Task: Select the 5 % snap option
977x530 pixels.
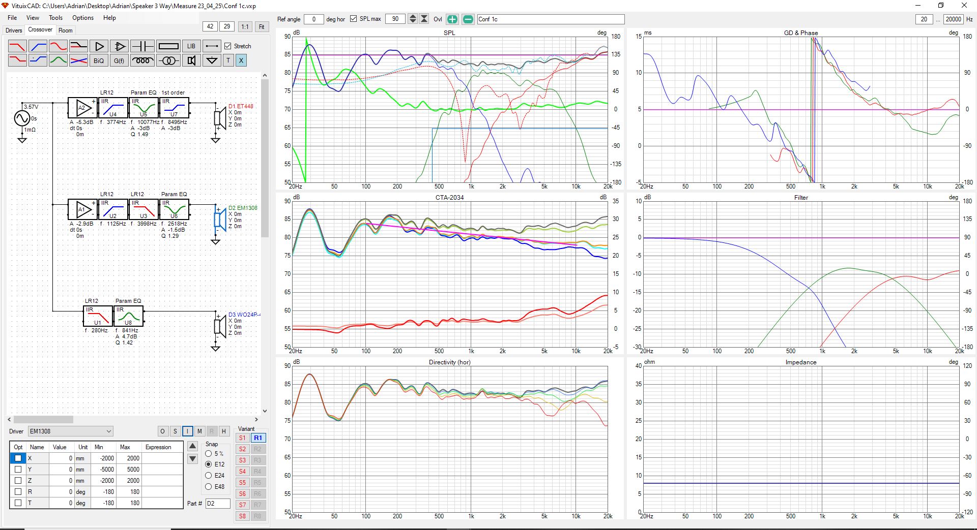Action: pyautogui.click(x=209, y=453)
